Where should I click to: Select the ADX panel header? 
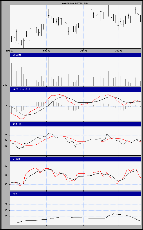(x=75, y=194)
